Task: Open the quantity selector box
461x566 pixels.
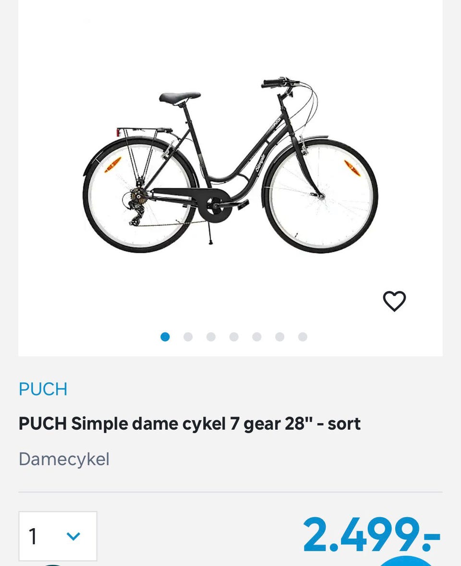Action: point(58,536)
